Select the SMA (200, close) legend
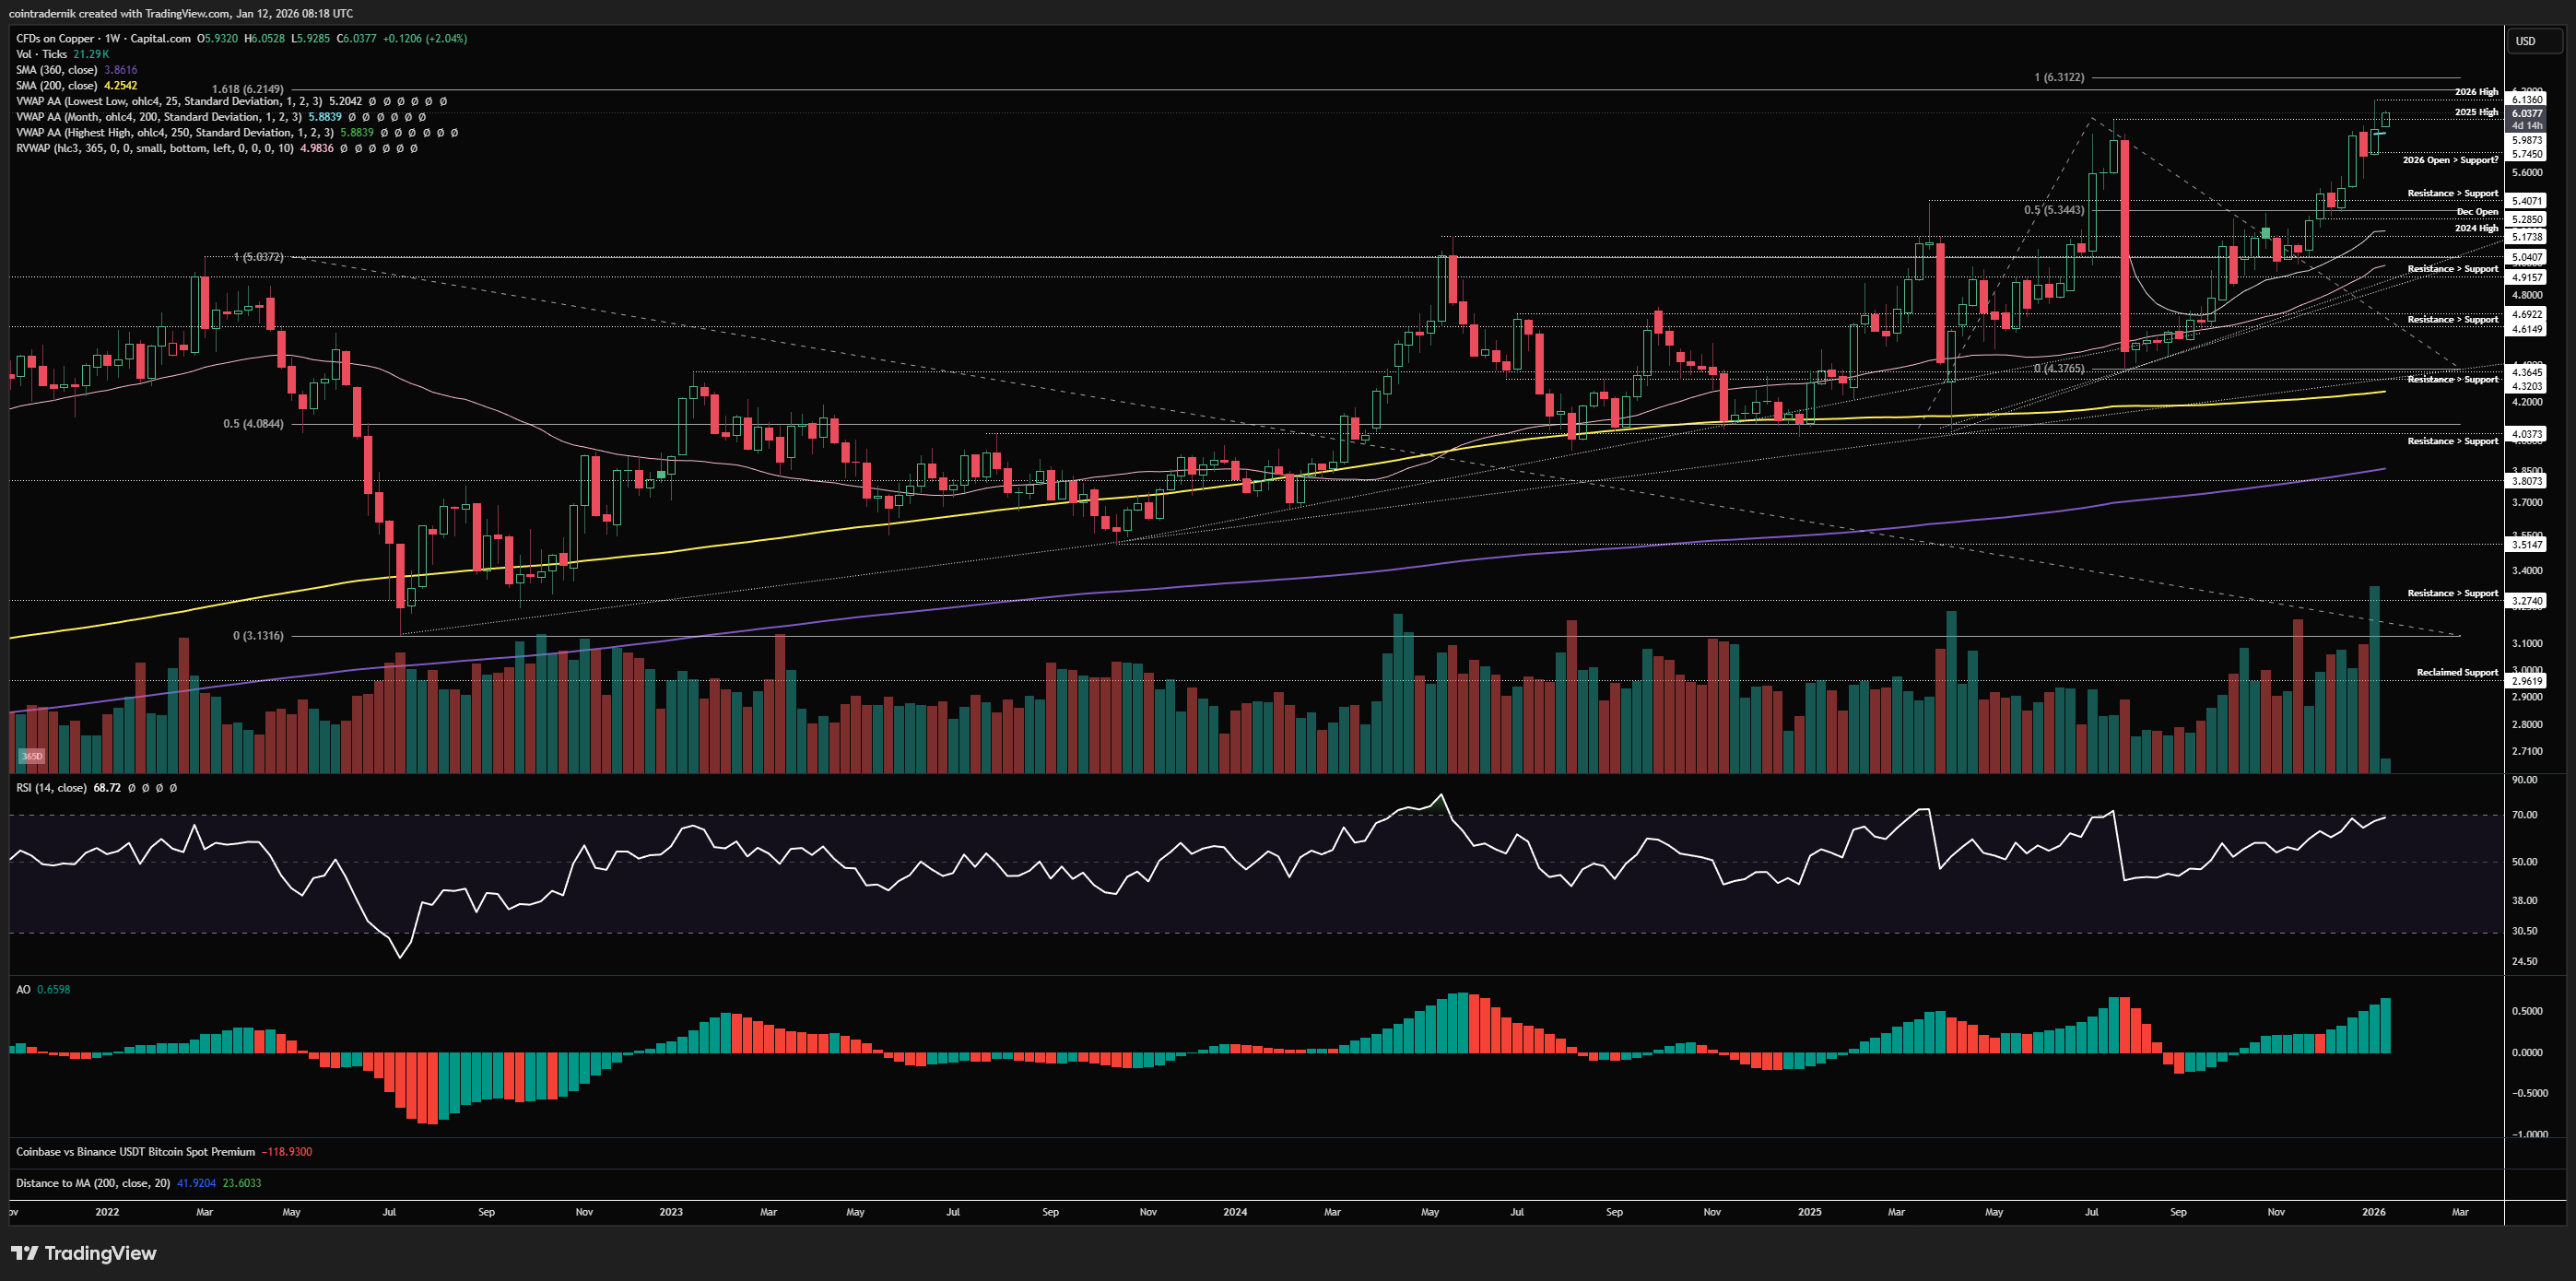 [x=57, y=85]
